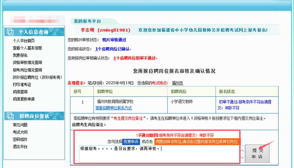Viewport: 294px width, 168px height.
Task: Select 改补报应聘岗位（改补报专用）in the sidebar
Action: [x=37, y=77]
